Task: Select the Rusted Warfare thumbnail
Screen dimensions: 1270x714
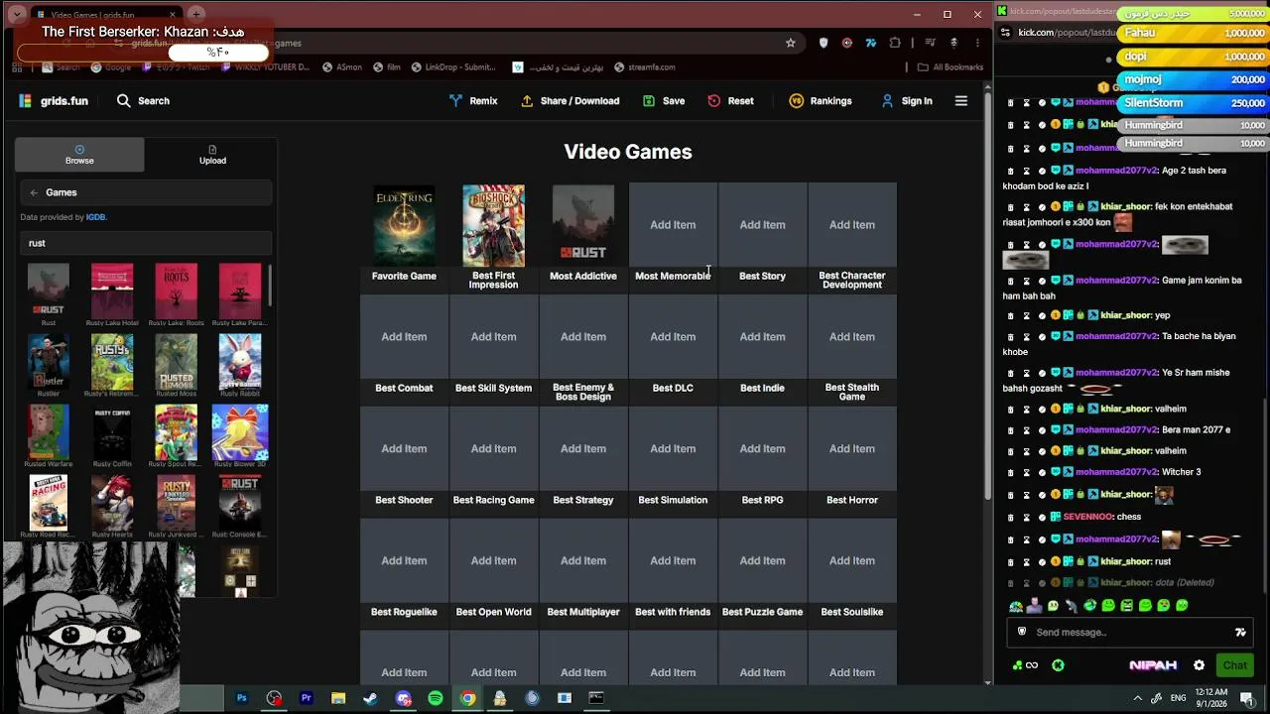Action: click(48, 432)
